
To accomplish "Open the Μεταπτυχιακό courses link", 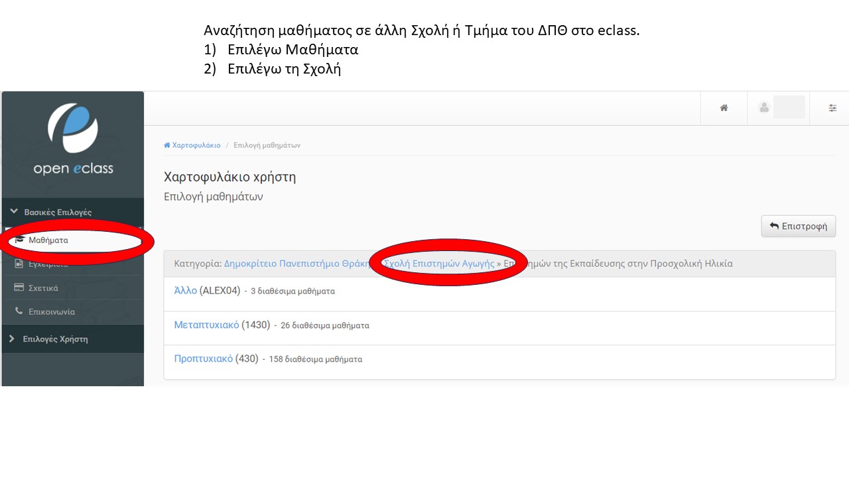I will pyautogui.click(x=206, y=325).
